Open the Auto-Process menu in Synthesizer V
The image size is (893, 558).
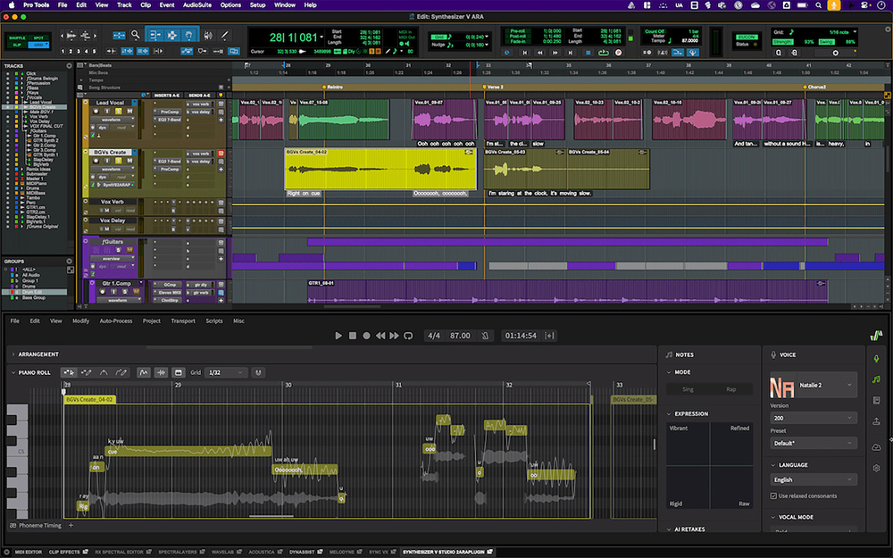pyautogui.click(x=115, y=321)
